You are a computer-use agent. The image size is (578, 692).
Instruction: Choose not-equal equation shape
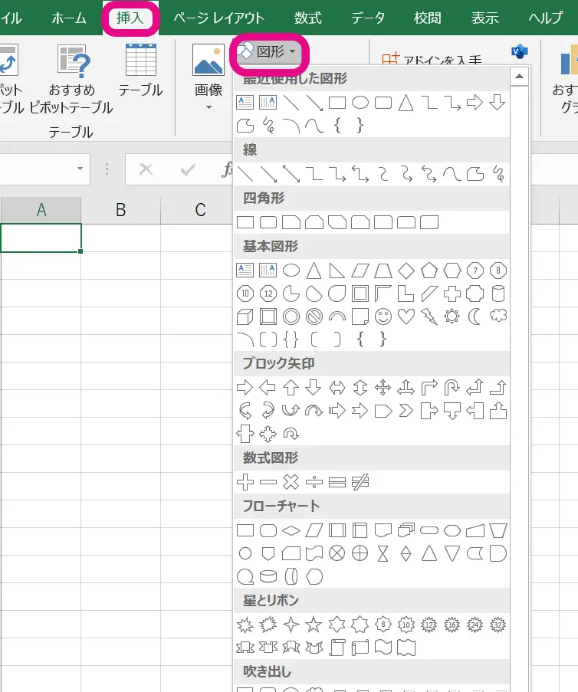[360, 482]
